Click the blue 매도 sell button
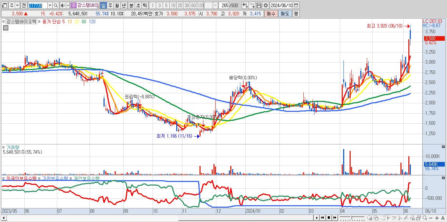The width and height of the screenshot is (447, 222). click(x=285, y=14)
